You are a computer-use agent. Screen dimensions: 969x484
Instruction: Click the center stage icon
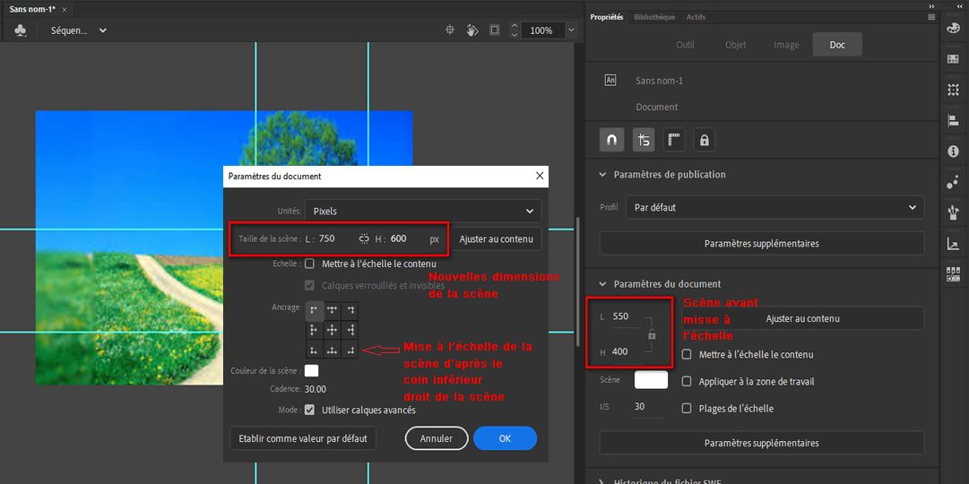451,30
